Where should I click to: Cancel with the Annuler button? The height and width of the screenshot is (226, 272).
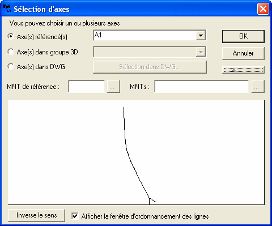243,53
